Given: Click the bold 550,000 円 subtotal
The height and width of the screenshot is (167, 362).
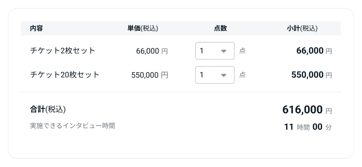Looking at the screenshot, I should [x=312, y=75].
